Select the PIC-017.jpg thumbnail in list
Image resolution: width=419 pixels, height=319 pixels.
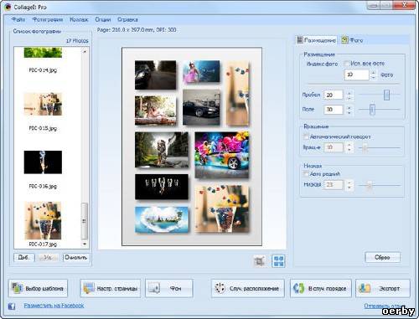(43, 220)
